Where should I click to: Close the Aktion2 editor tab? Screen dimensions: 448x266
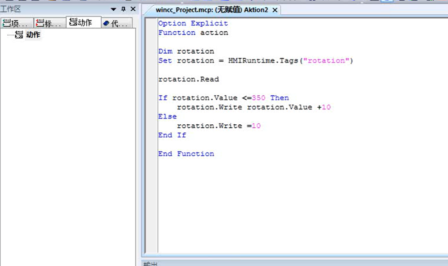275,10
